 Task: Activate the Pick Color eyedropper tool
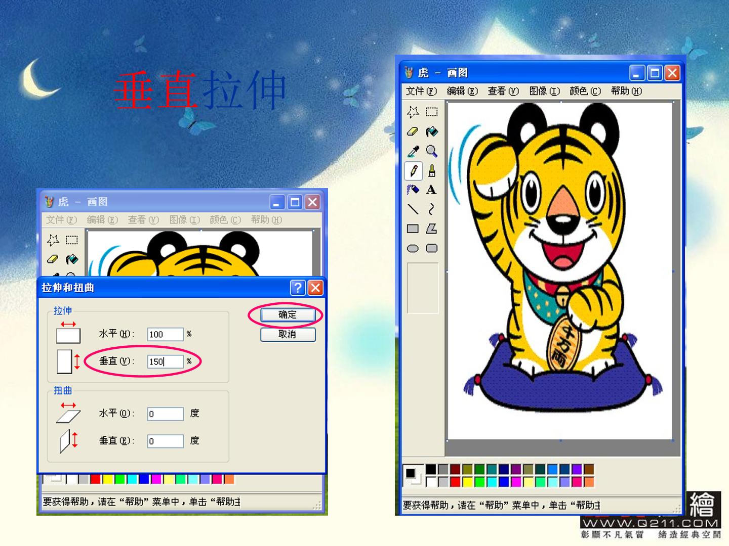413,151
